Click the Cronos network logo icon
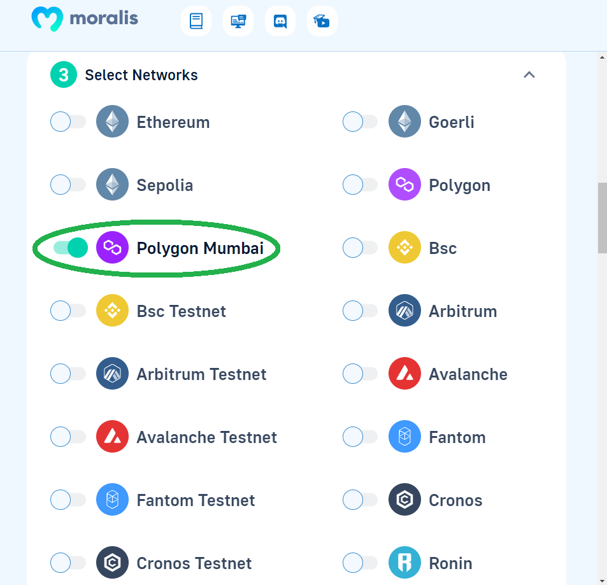Image resolution: width=607 pixels, height=585 pixels. 404,500
